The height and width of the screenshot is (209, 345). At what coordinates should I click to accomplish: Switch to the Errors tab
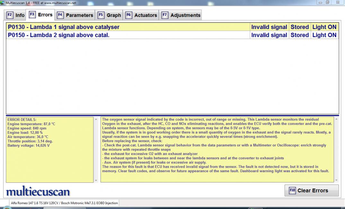[x=40, y=15]
